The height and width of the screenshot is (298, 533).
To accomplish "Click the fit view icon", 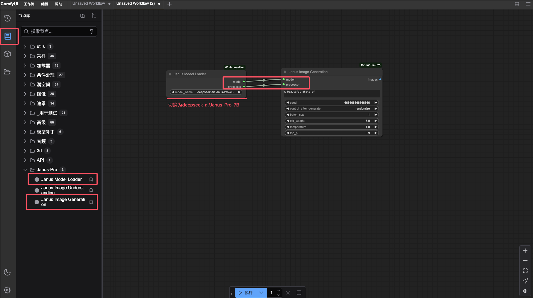I will 525,271.
